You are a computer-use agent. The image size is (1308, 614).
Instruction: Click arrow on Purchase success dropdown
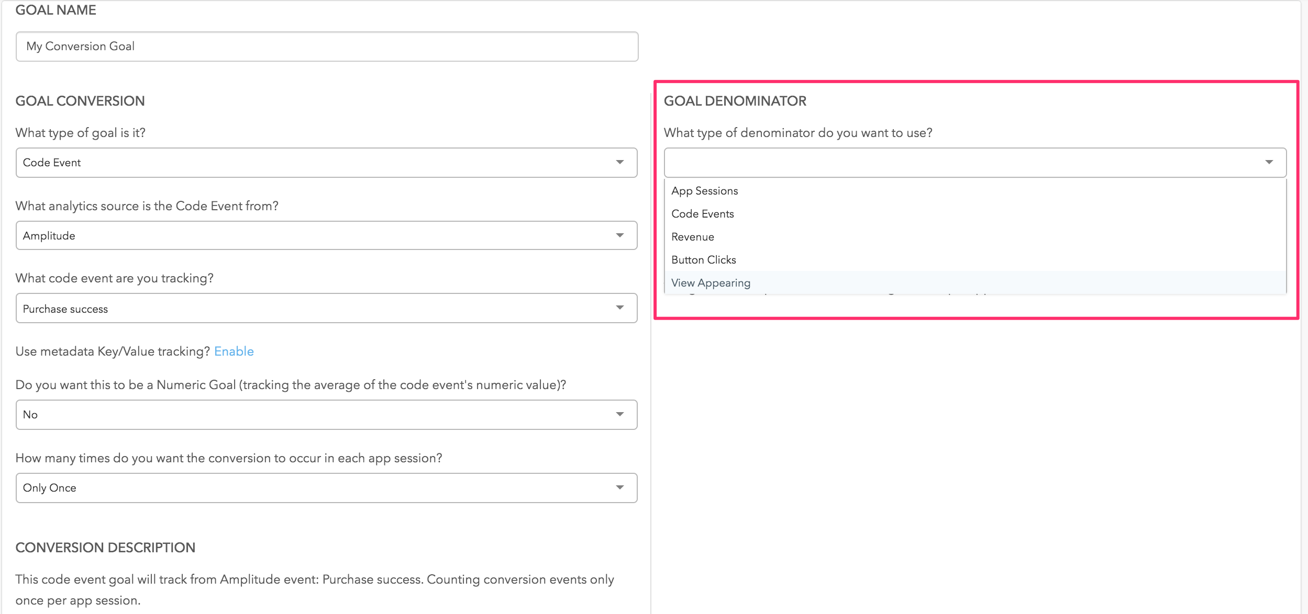[620, 308]
